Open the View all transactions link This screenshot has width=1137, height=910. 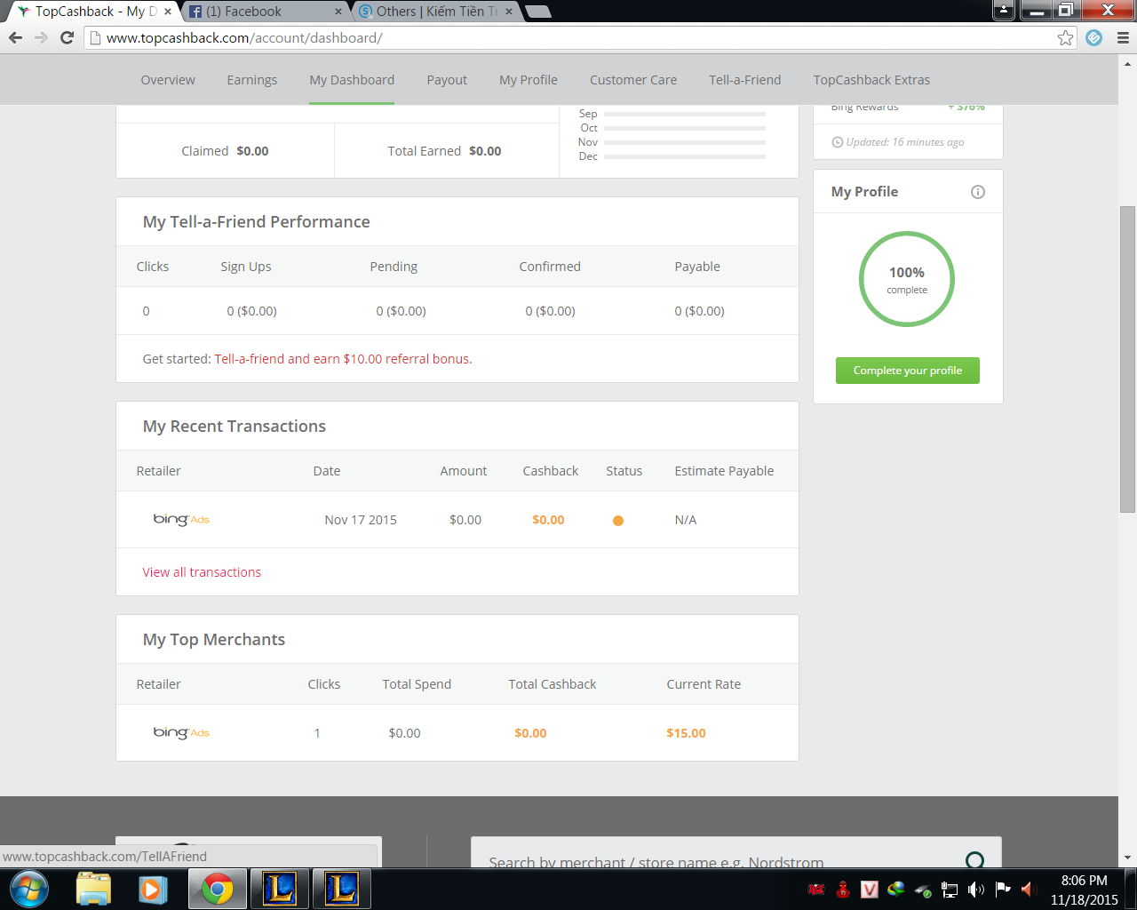coord(202,572)
